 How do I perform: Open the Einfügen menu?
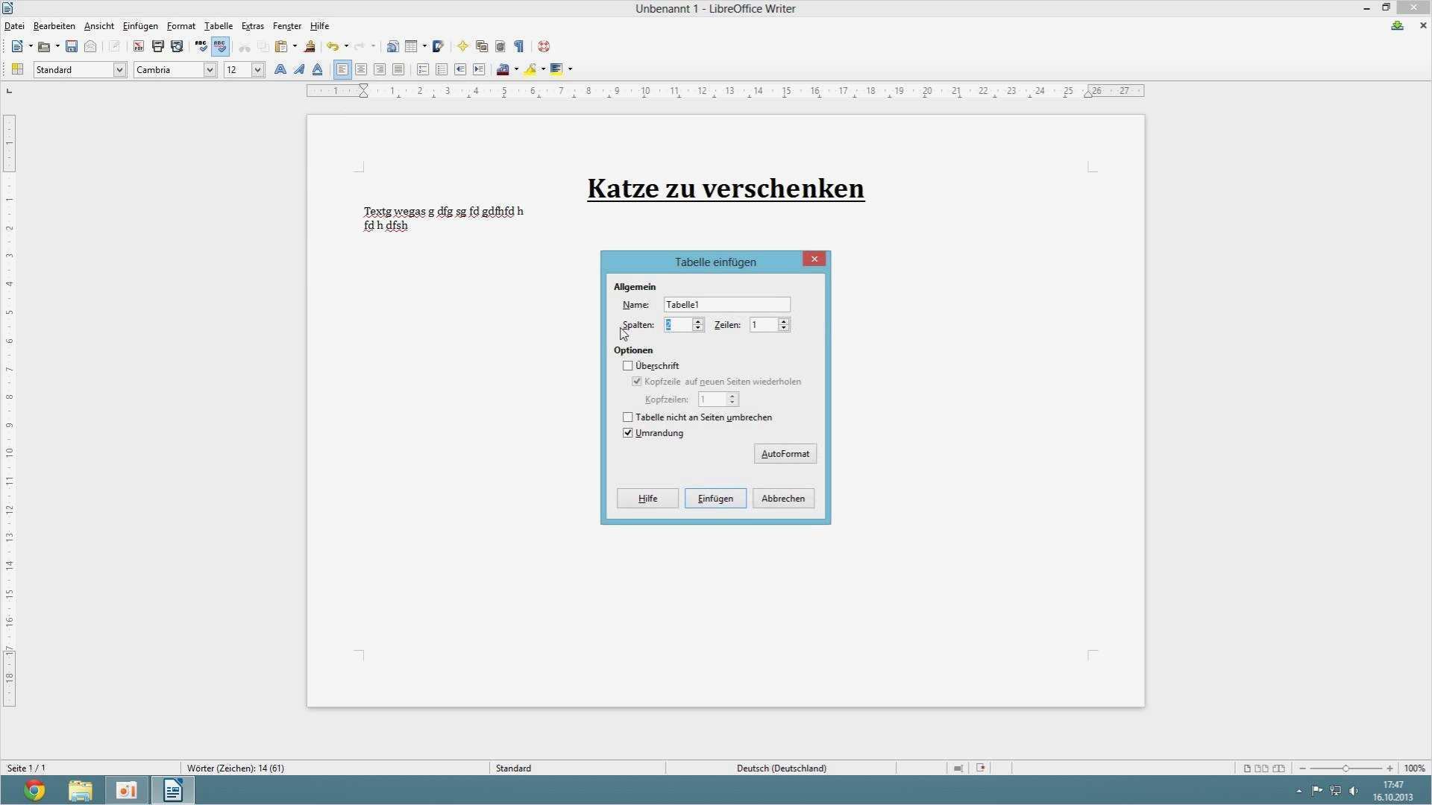(x=140, y=26)
